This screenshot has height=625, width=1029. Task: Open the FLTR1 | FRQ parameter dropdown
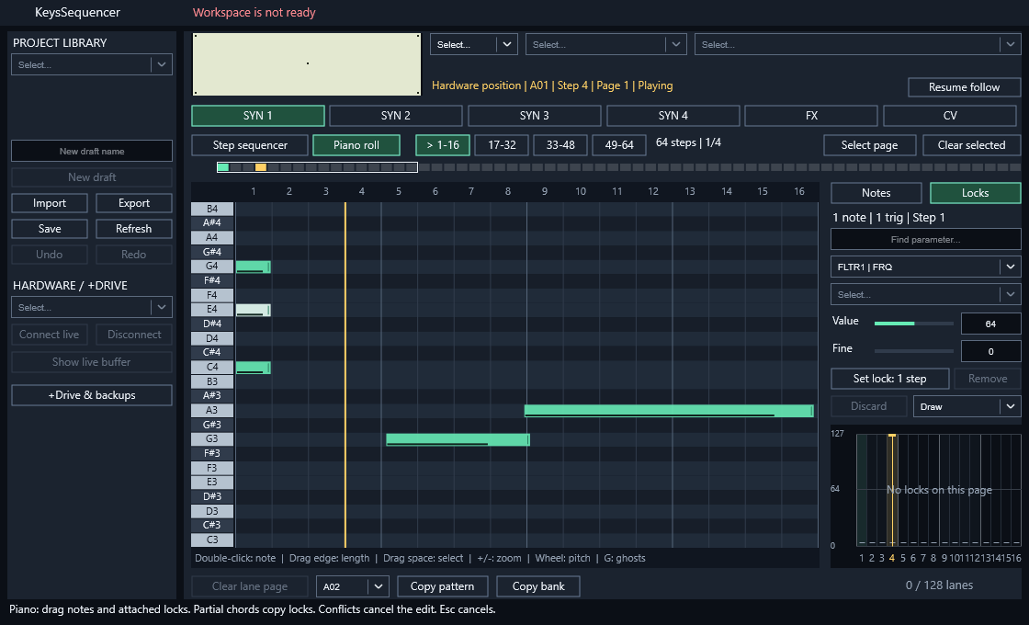926,267
